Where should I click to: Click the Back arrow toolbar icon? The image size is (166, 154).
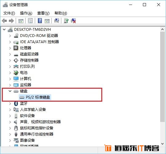click(4, 21)
